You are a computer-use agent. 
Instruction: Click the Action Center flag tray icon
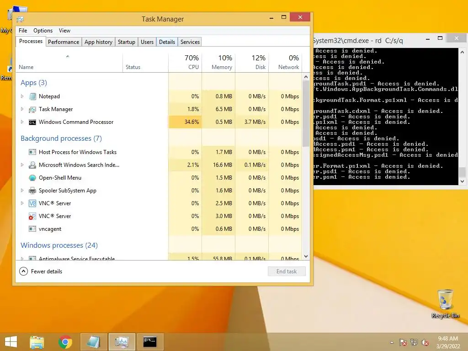point(403,342)
